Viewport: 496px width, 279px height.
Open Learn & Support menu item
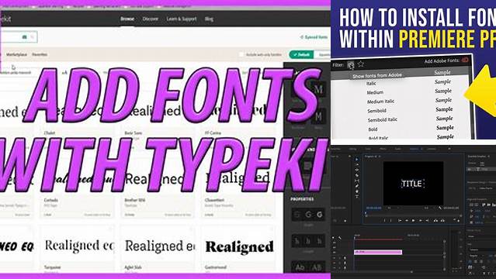point(182,19)
